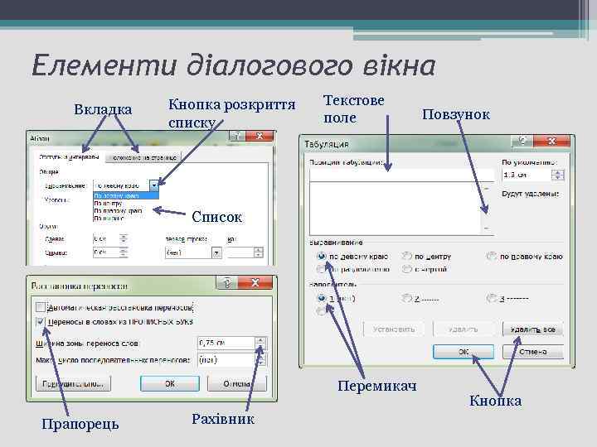The image size is (597, 447).
Task: Adjust the hyphenation zone width spinner
Action: click(x=261, y=343)
